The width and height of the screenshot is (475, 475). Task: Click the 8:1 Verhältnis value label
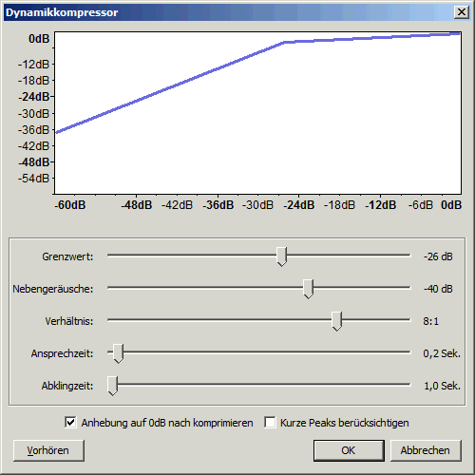[x=431, y=321]
